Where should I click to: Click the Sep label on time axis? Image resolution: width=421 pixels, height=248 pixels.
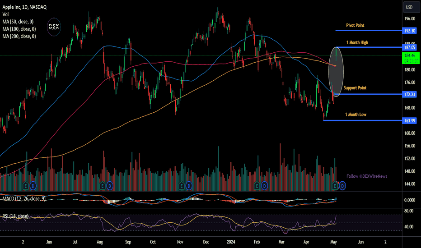click(x=128, y=242)
